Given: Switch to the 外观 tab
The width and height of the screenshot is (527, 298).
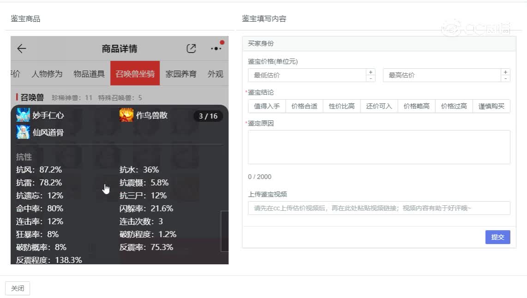Looking at the screenshot, I should tap(216, 74).
